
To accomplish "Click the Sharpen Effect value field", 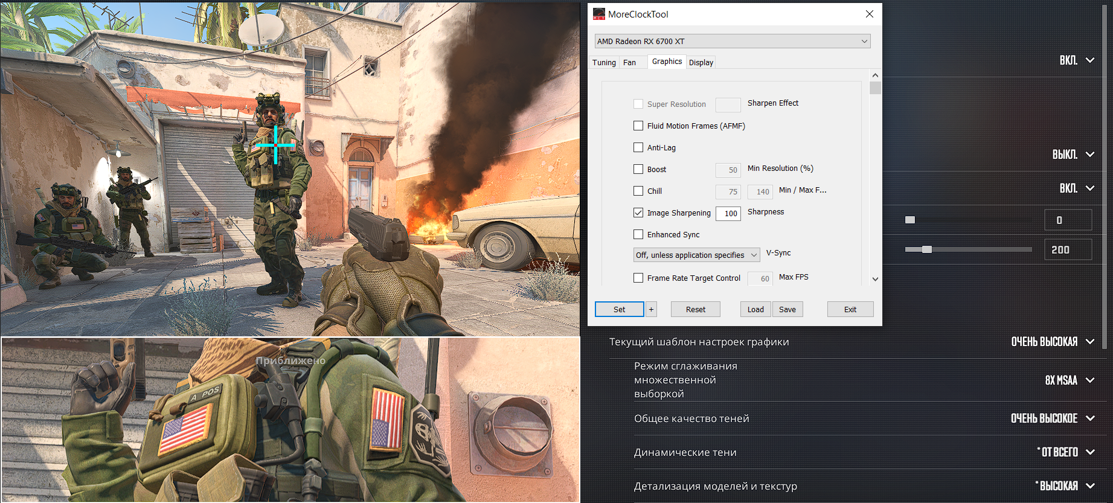I will click(728, 104).
